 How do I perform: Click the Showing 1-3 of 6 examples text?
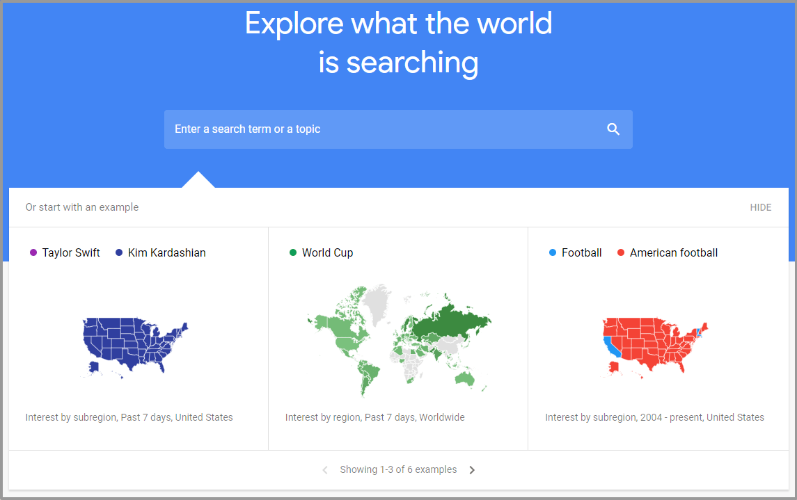coord(398,469)
